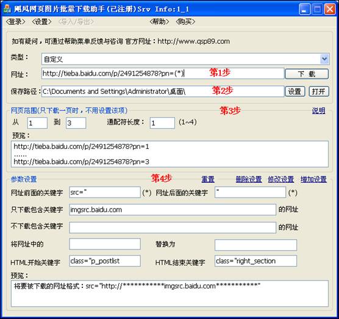Click the 删除设置 link
Screen dimensions: 339x319
pyautogui.click(x=249, y=179)
